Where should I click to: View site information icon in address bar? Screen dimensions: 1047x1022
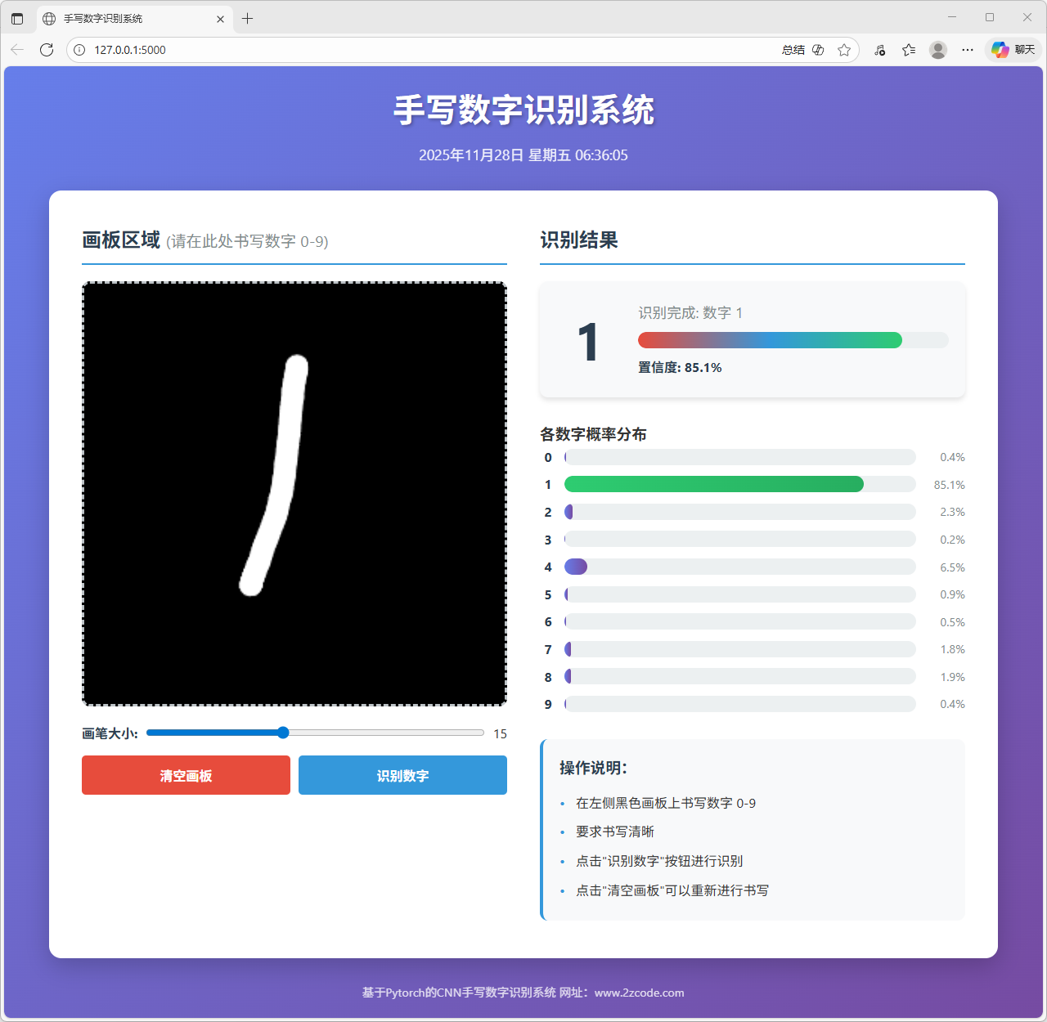pos(79,50)
